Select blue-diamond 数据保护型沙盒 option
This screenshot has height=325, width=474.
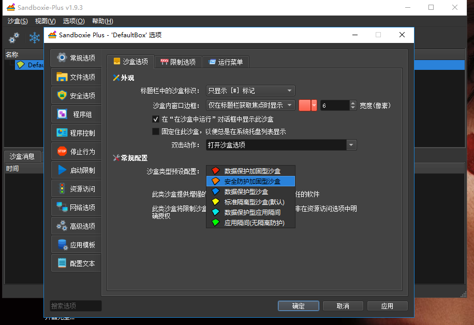click(x=250, y=191)
